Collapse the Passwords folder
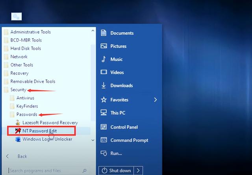This screenshot has height=175, width=252. coord(26,115)
